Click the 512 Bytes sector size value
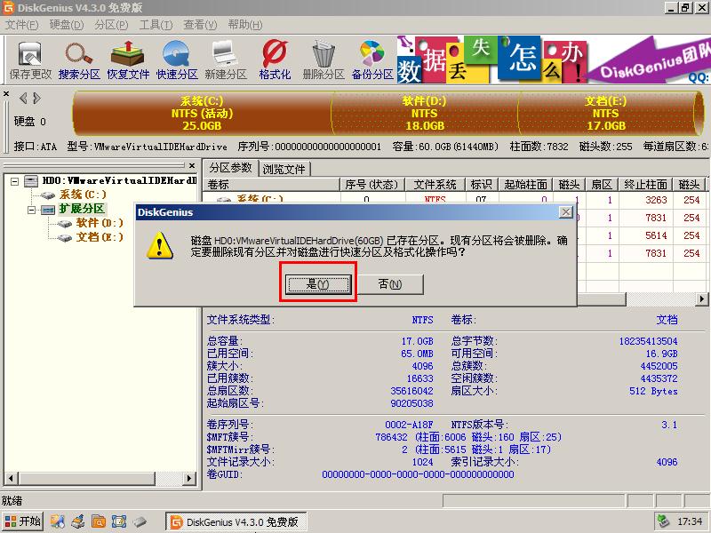This screenshot has height=533, width=711. [653, 391]
